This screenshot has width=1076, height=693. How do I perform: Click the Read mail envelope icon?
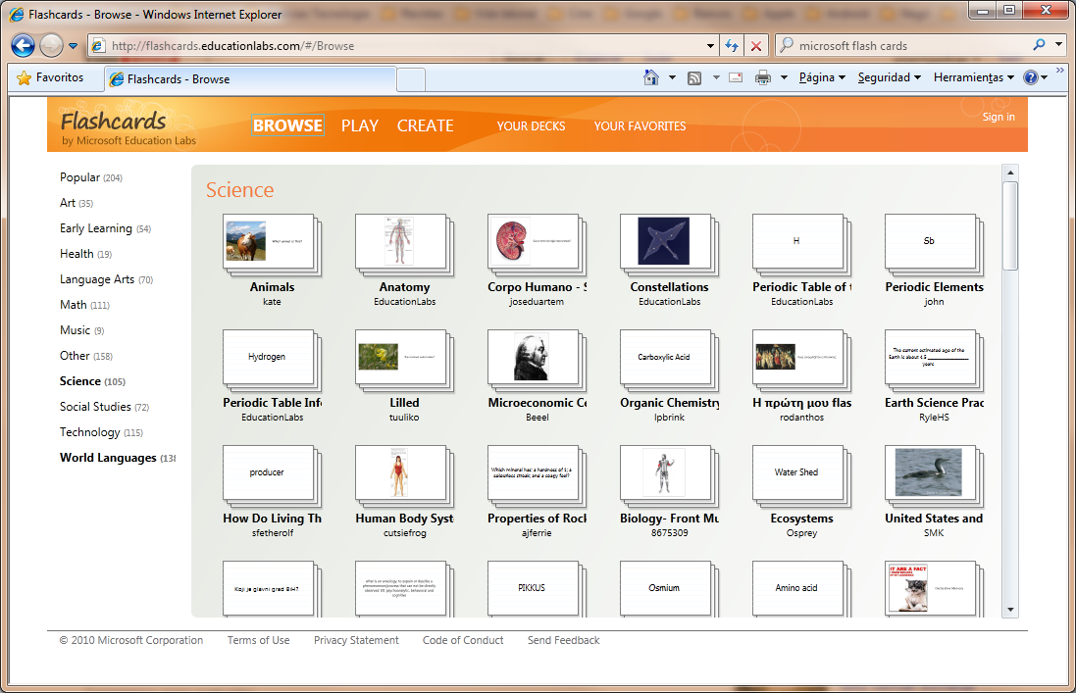[735, 77]
